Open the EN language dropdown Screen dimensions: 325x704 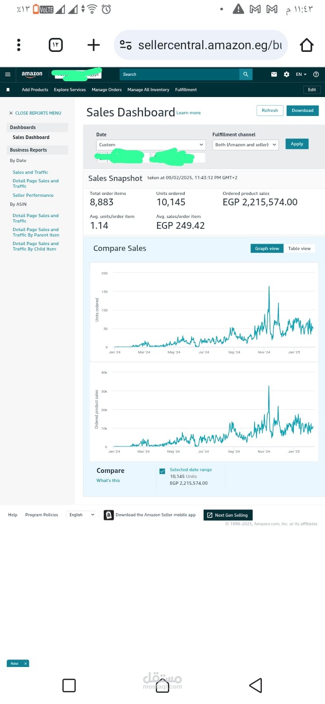point(301,74)
